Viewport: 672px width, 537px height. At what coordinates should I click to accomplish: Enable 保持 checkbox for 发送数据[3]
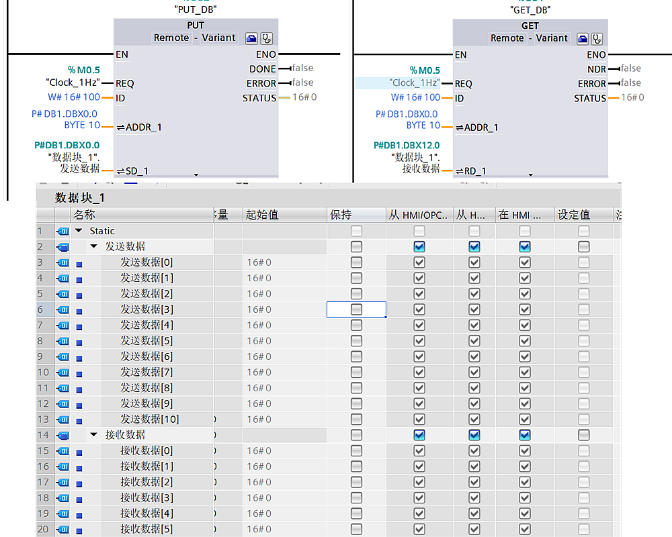(x=356, y=309)
